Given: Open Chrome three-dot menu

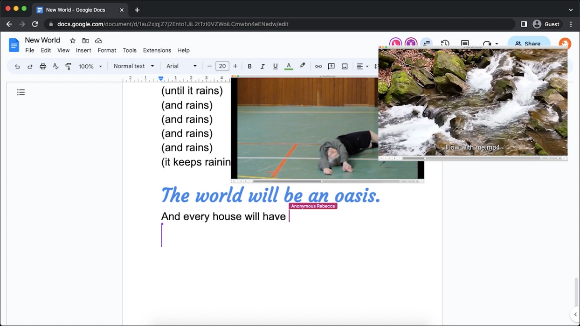Looking at the screenshot, I should coord(571,24).
